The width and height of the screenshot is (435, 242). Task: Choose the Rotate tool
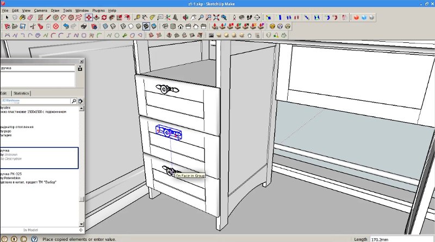coord(104,17)
